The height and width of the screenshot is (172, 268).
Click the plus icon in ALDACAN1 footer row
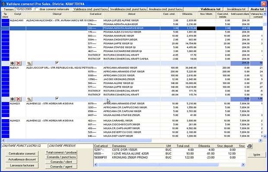[x=12, y=63]
